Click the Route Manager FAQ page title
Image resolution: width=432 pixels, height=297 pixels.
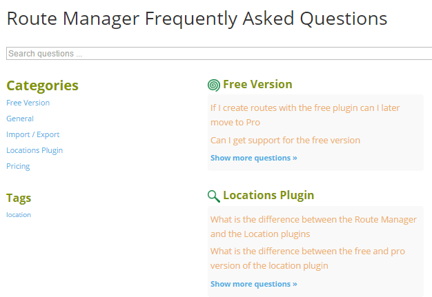click(x=197, y=19)
